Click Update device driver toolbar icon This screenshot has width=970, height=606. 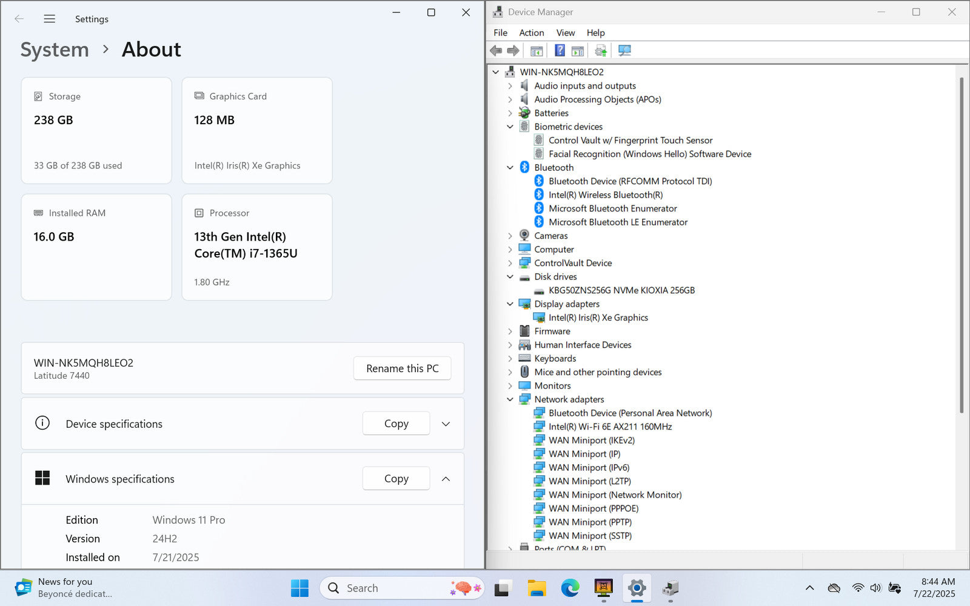[601, 50]
